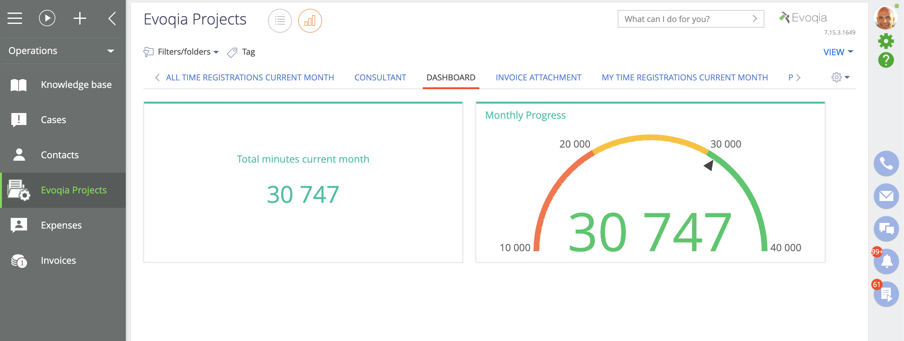904x341 pixels.
Task: Open Cases section
Action: pyautogui.click(x=63, y=120)
